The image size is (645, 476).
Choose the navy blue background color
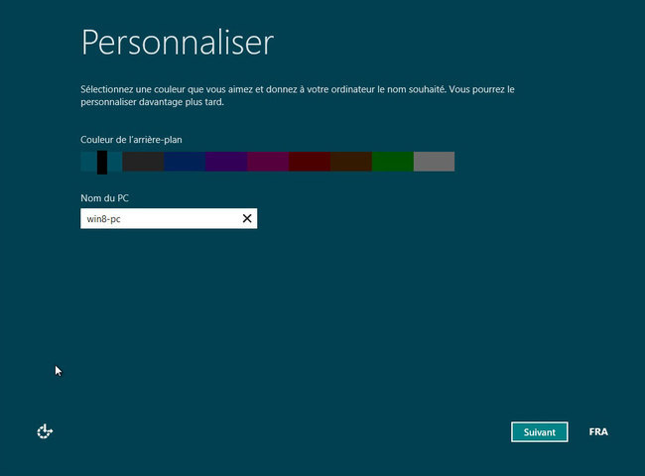(x=185, y=162)
